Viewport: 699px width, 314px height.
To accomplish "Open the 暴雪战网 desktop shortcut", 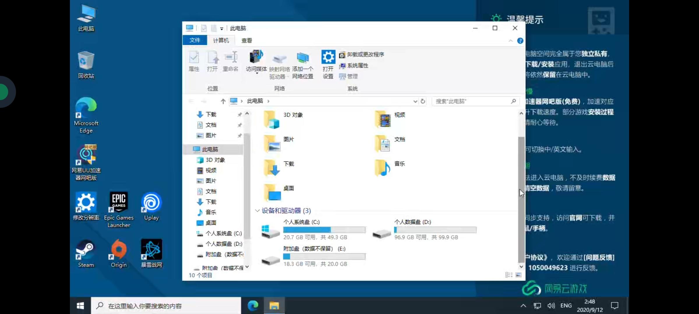I will tap(151, 254).
